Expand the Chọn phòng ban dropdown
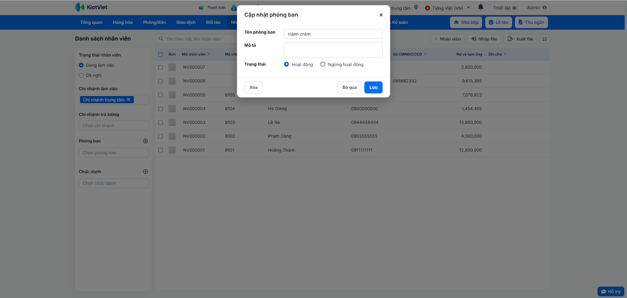 (x=114, y=153)
